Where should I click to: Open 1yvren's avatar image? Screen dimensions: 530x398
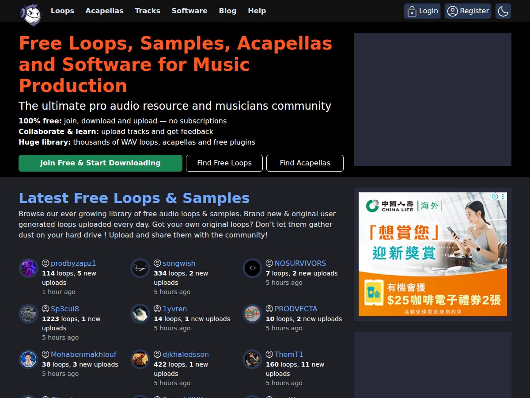pyautogui.click(x=140, y=314)
